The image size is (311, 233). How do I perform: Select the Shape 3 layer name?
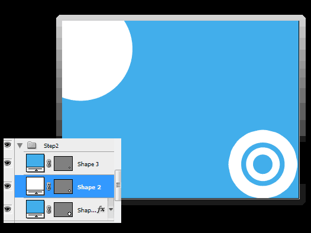pyautogui.click(x=88, y=164)
